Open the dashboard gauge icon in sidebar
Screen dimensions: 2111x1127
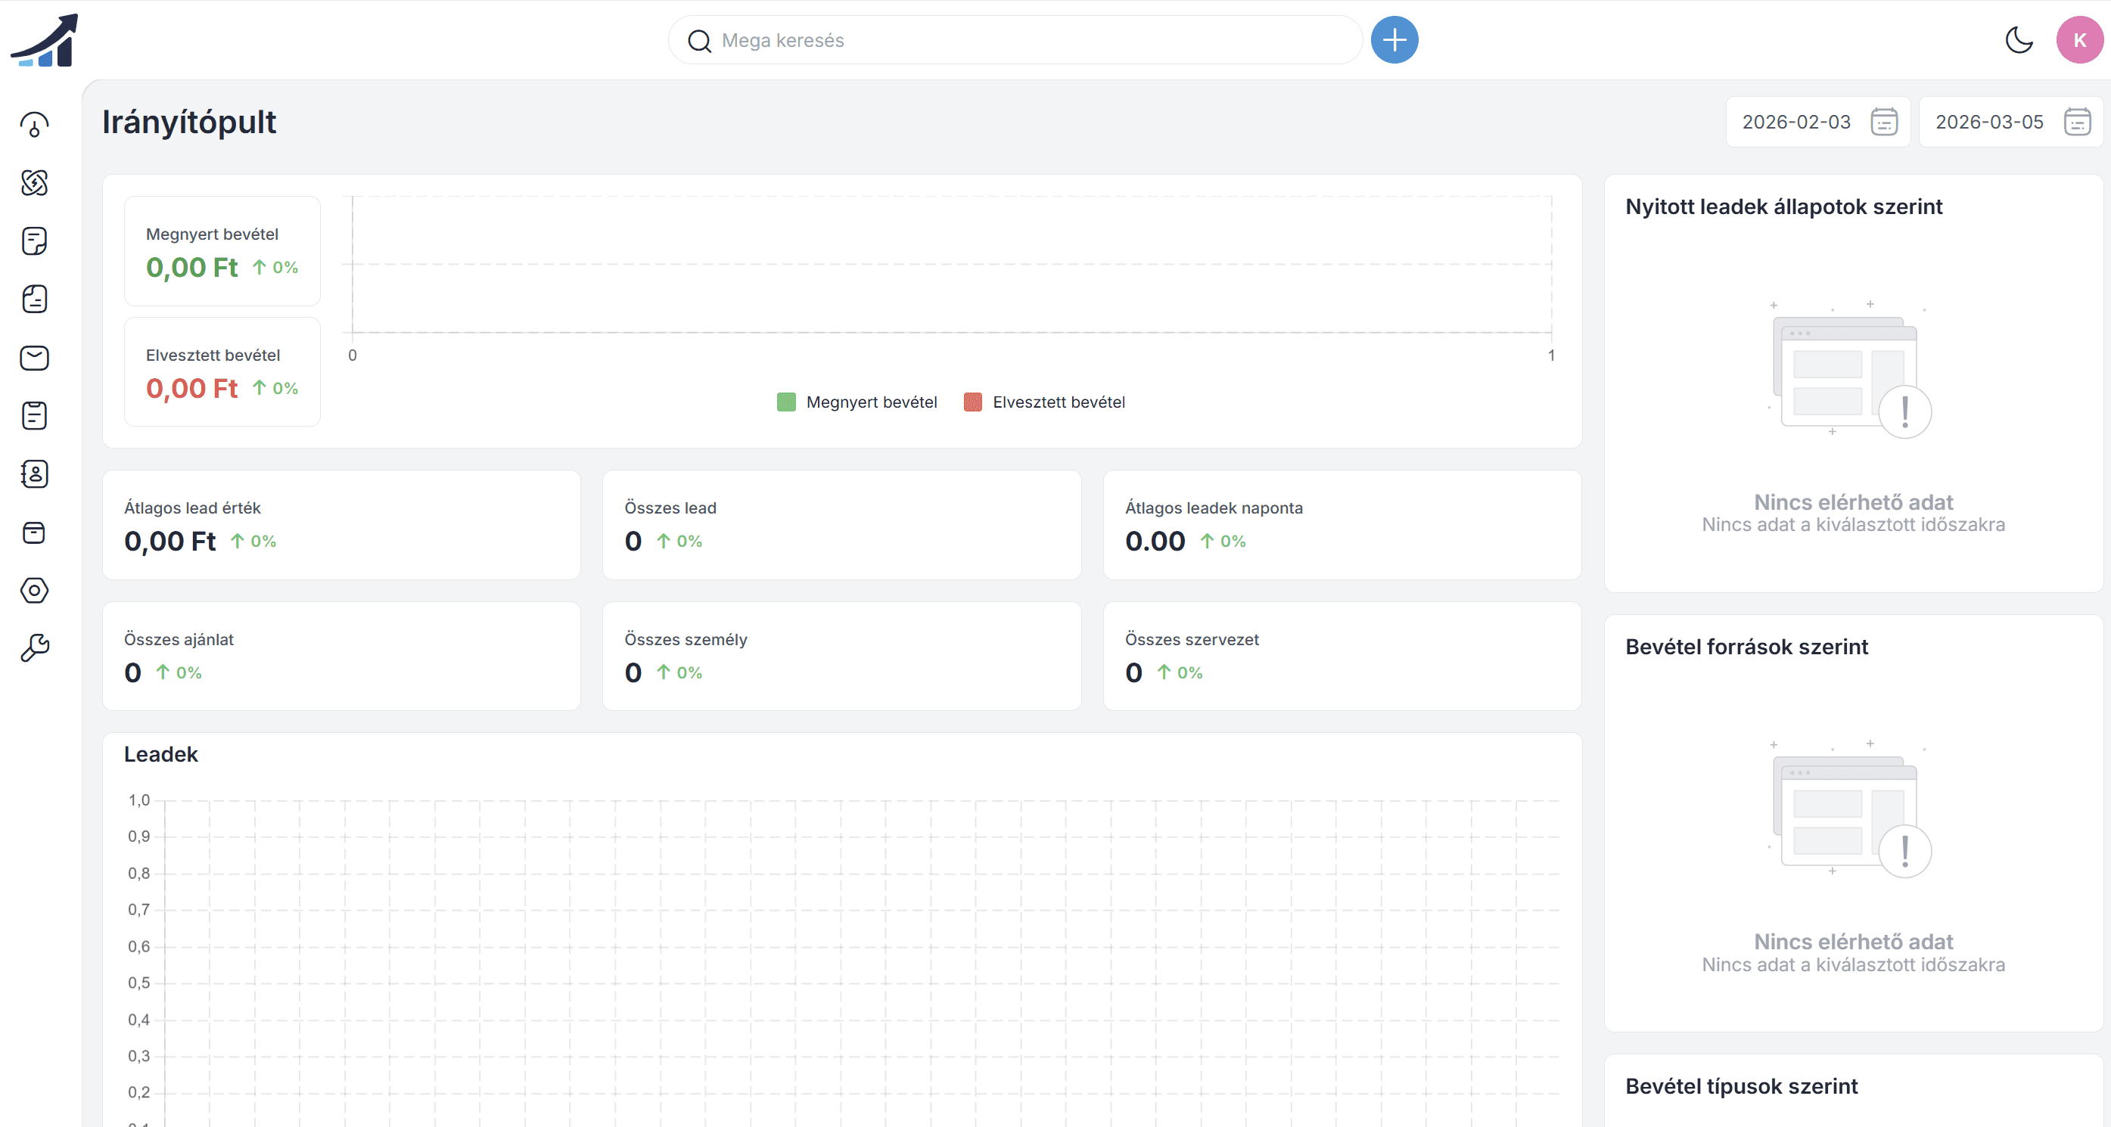(x=34, y=125)
